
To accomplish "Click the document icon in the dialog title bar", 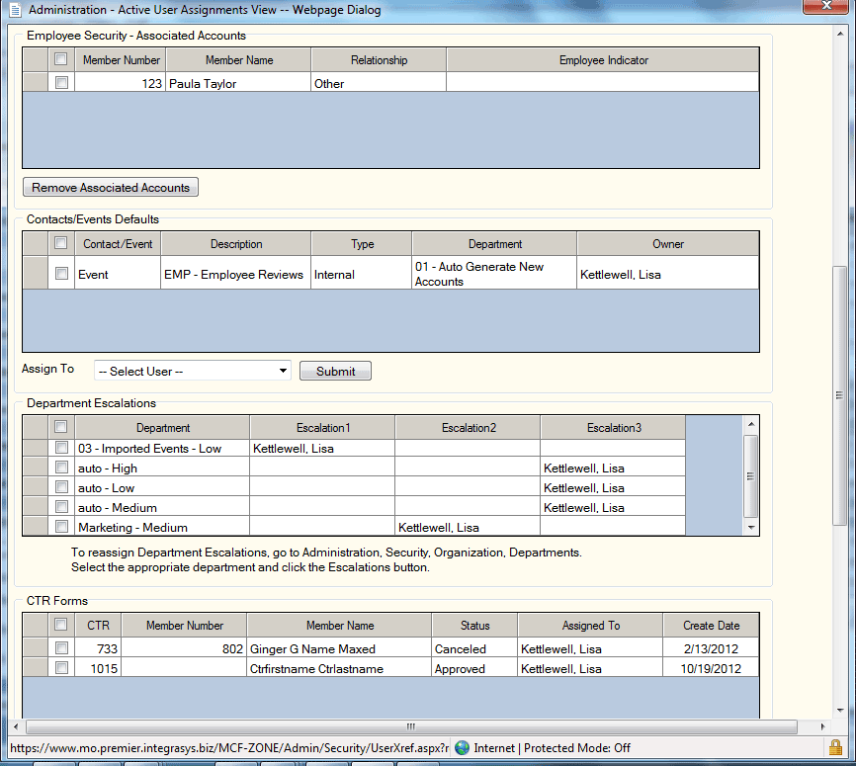I will click(15, 9).
